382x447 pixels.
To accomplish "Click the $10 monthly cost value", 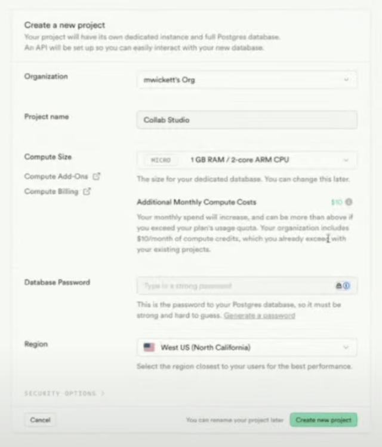I will pyautogui.click(x=337, y=202).
